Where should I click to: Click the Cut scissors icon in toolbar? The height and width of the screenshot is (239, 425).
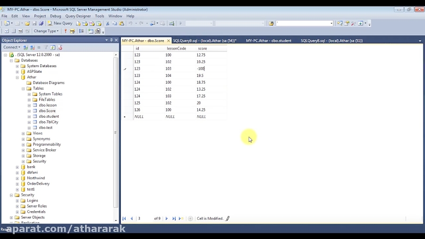(x=108, y=23)
